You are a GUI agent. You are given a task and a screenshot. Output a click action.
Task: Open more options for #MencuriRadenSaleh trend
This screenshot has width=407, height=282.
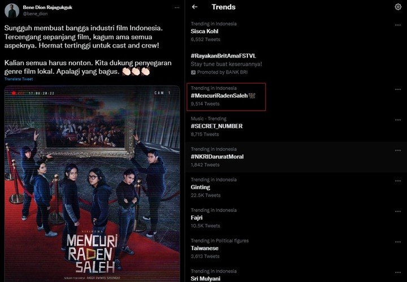coord(397,89)
